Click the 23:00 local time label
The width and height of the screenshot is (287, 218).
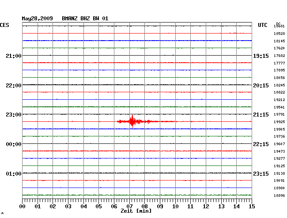tap(14, 115)
